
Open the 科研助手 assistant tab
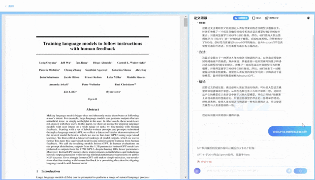click(x=241, y=18)
